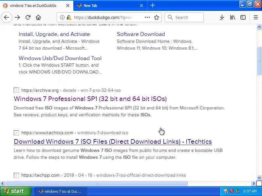Click the 'Learn how to download genuine' snippet
The image size is (262, 196).
pyautogui.click(x=118, y=154)
